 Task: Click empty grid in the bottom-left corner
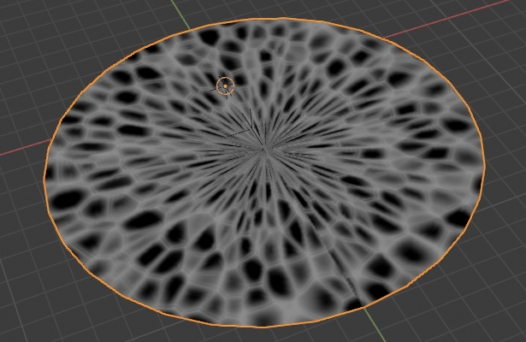coord(34,308)
